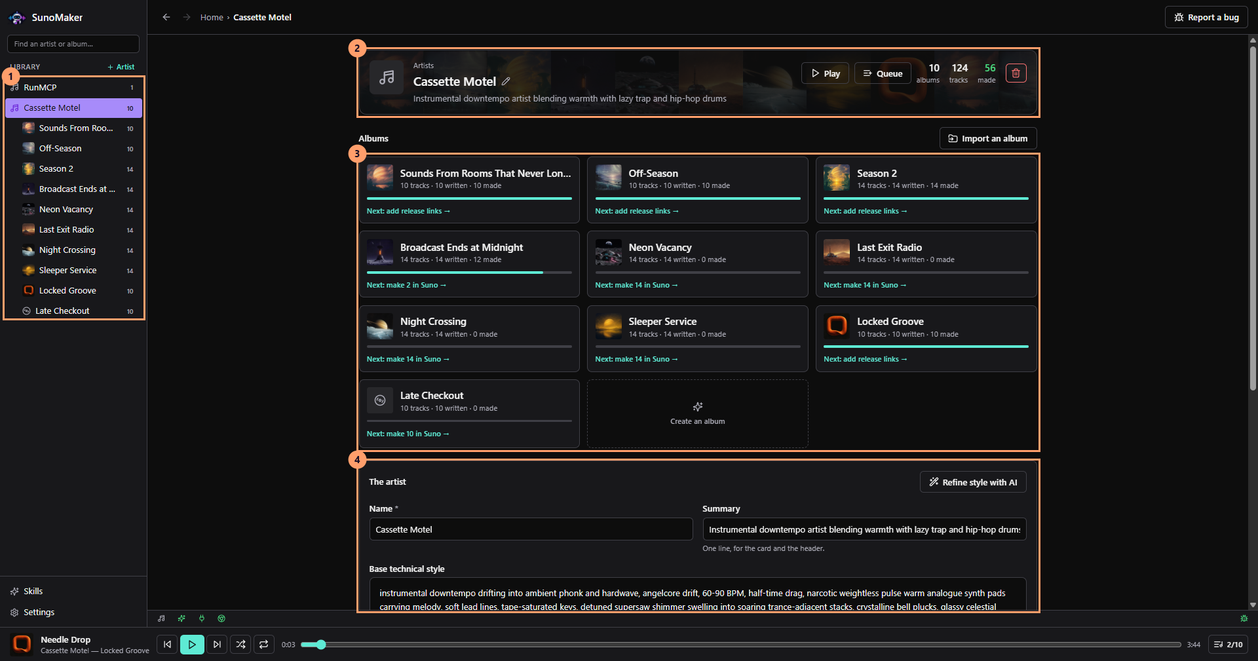Viewport: 1258px width, 661px height.
Task: Go to Home in the breadcrumb
Action: pyautogui.click(x=212, y=18)
